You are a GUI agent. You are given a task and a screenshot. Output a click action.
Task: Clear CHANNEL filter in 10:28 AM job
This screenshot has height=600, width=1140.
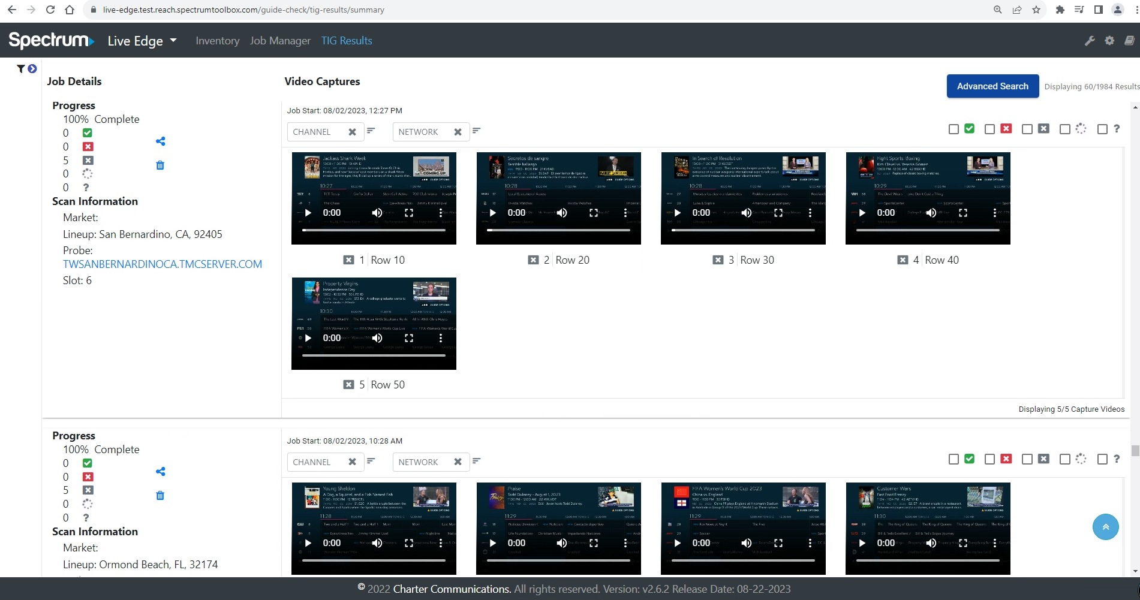point(353,462)
